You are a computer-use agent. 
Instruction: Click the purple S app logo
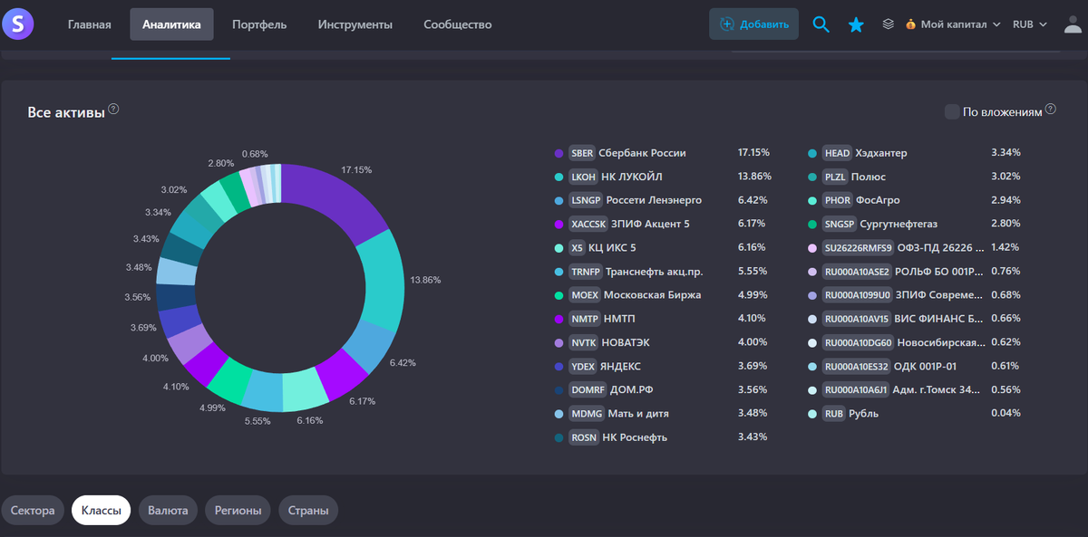[x=18, y=24]
